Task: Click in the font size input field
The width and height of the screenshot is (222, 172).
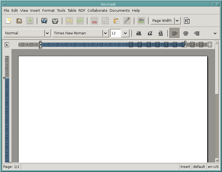Action: pos(115,33)
